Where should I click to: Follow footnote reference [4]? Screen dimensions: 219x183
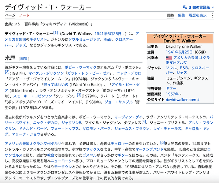pyautogui.click(x=144, y=122)
